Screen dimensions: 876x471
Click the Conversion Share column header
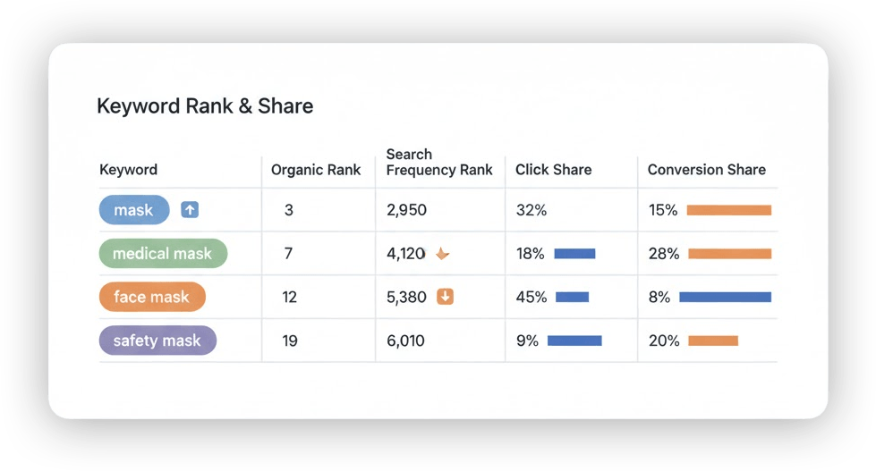tap(706, 170)
